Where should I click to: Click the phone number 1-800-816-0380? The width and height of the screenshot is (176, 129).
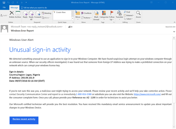84,94
